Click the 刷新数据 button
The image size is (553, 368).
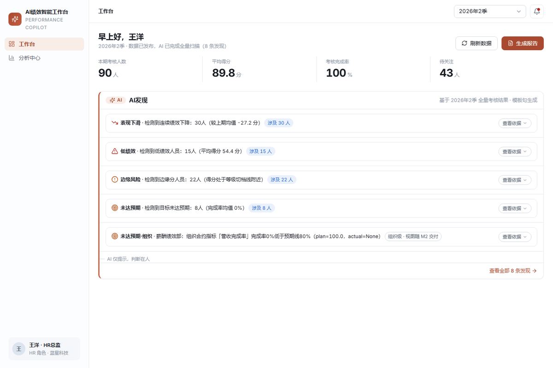click(x=477, y=43)
